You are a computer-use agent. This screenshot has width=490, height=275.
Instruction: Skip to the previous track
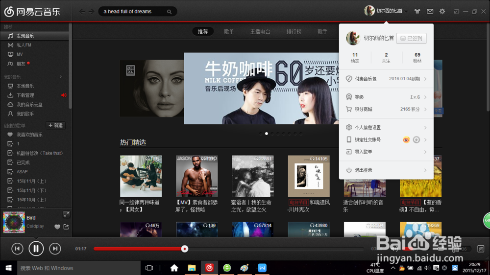pyautogui.click(x=17, y=249)
